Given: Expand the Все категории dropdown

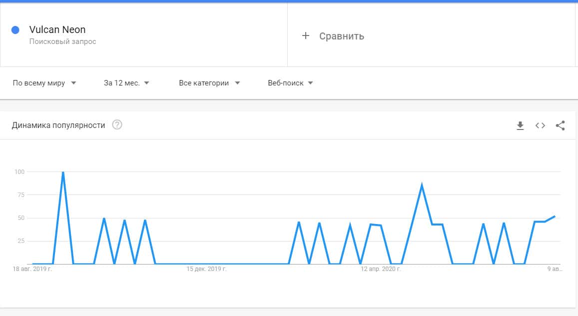Looking at the screenshot, I should point(209,83).
